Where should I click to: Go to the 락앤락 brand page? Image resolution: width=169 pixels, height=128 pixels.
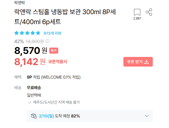20,3
